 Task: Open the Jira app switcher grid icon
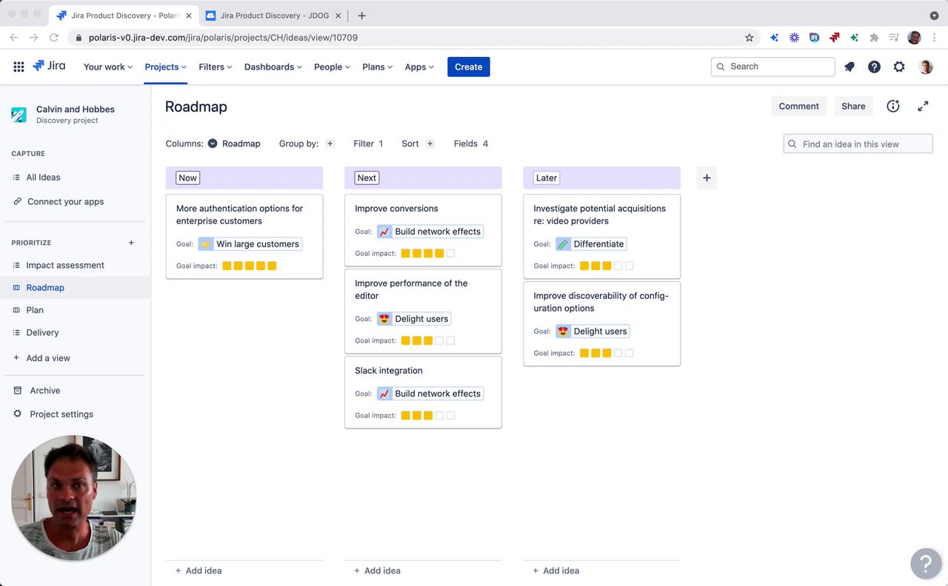19,67
